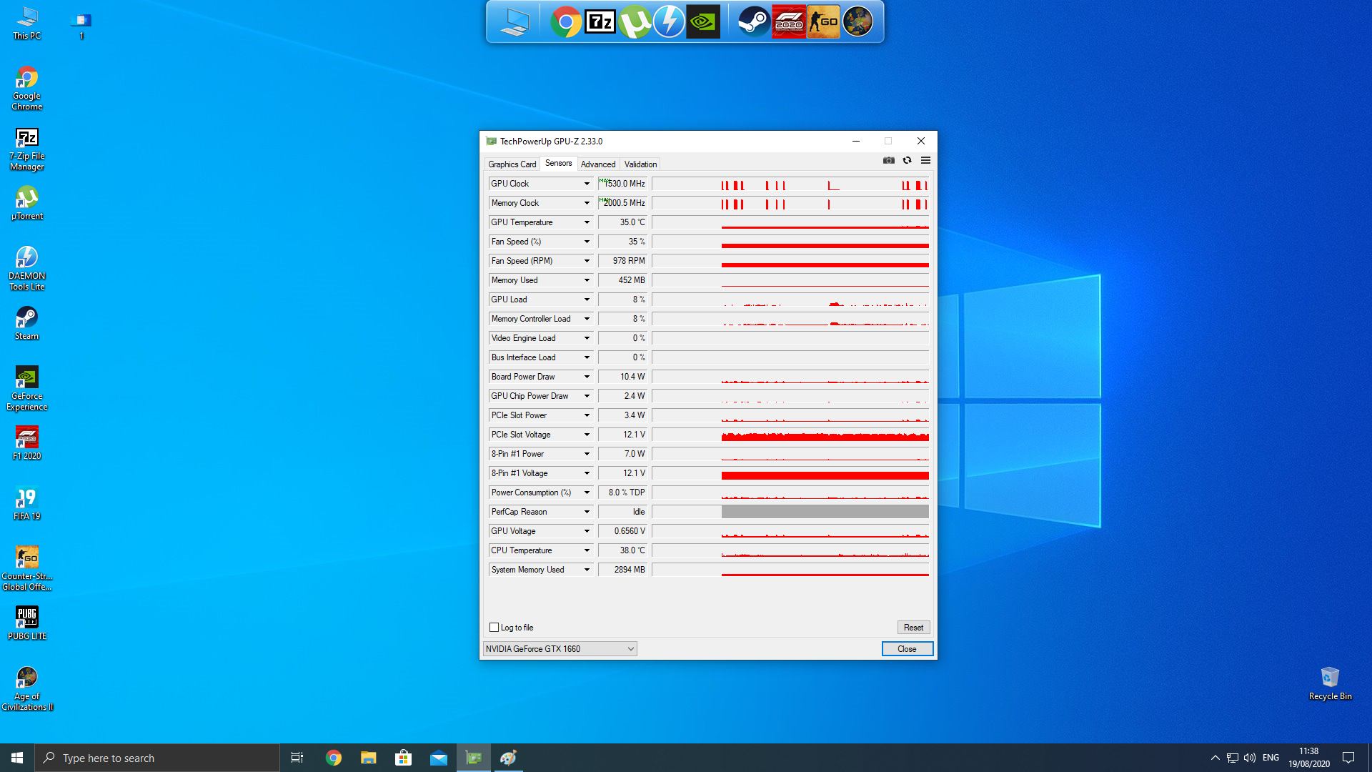Open GeForce Experience from the top dock
1372x772 pixels.
pos(703,22)
